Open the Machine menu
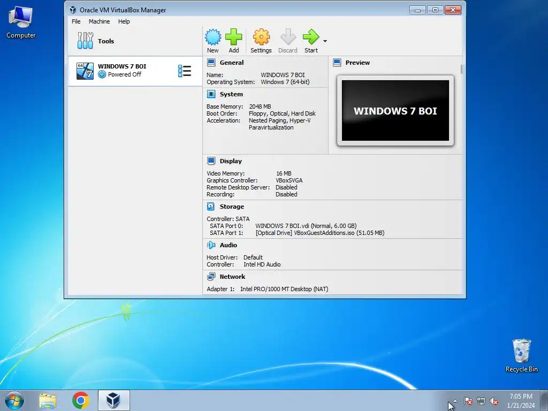This screenshot has height=411, width=548. [x=99, y=21]
